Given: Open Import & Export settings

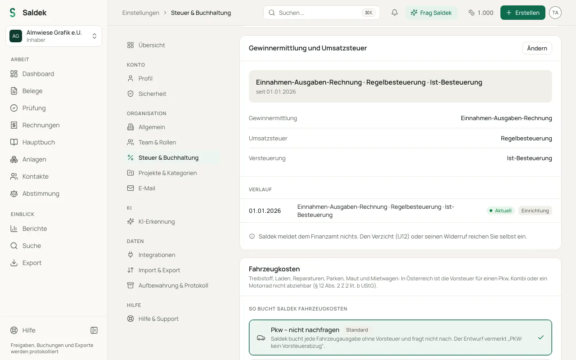Looking at the screenshot, I should click(171, 270).
